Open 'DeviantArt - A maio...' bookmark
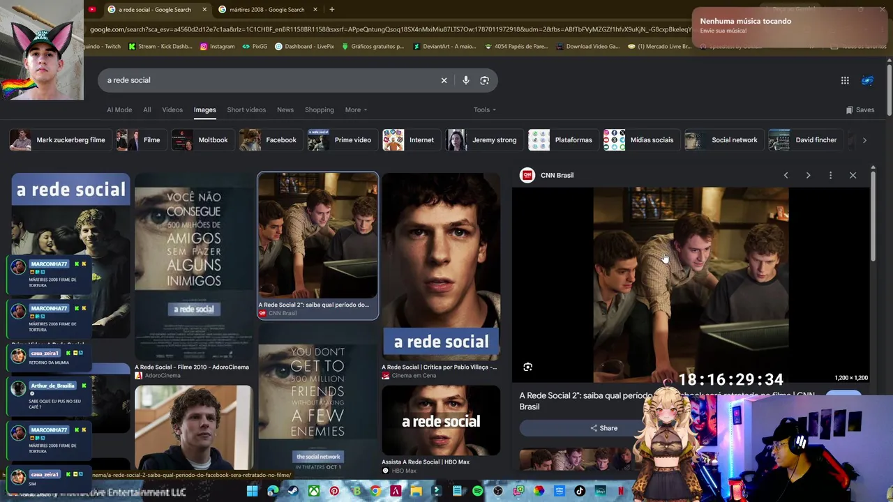This screenshot has height=502, width=893. click(444, 47)
